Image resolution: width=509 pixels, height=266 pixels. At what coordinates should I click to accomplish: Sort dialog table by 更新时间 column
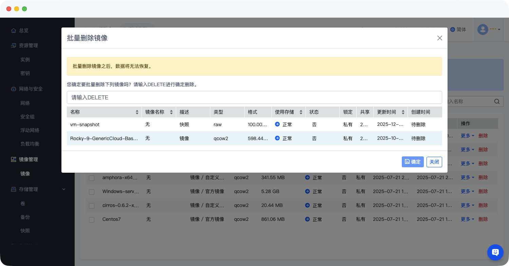[x=403, y=112]
